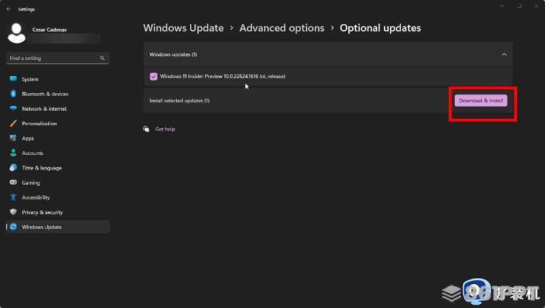Click the Apps icon in the sidebar

point(13,138)
